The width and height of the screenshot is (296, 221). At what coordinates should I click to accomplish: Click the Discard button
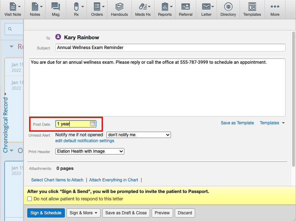[x=185, y=213]
